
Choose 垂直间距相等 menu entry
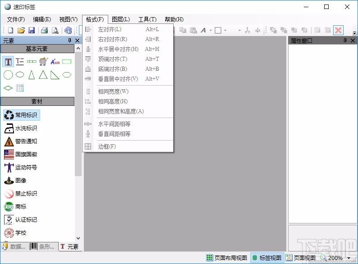(128, 134)
